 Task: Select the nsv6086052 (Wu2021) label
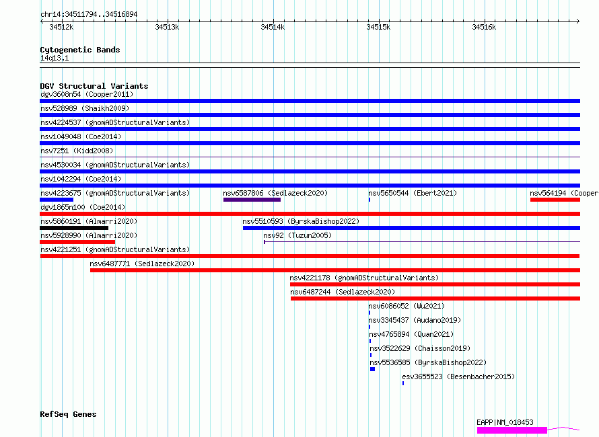407,306
